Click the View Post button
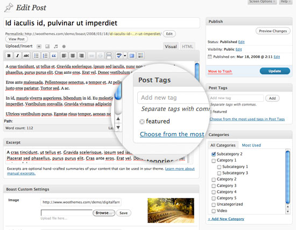296x230 pixels. [x=17, y=39]
